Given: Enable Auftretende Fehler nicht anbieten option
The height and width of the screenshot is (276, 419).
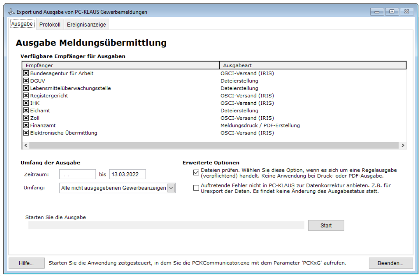Looking at the screenshot, I should (196, 188).
